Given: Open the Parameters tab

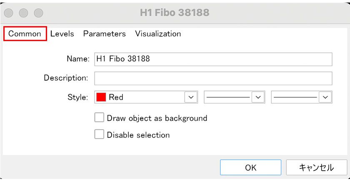Looking at the screenshot, I should (104, 34).
